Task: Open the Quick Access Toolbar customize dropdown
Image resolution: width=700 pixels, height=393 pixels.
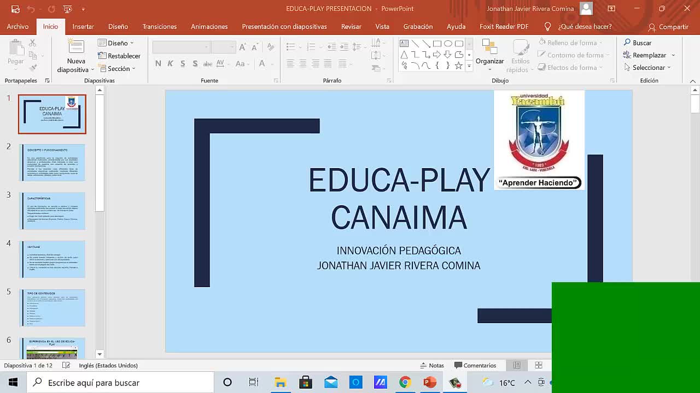Action: [x=83, y=9]
